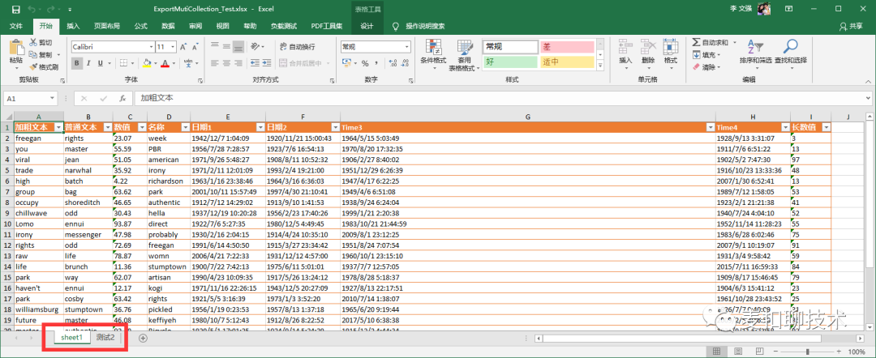The height and width of the screenshot is (358, 876).
Task: Toggle Underline formatting
Action: pyautogui.click(x=100, y=63)
